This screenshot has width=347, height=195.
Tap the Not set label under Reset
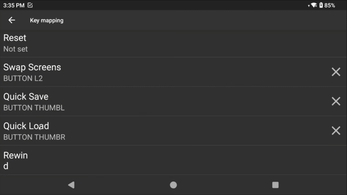[15, 49]
